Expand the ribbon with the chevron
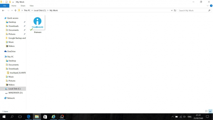213x120 pixels. 207,6
